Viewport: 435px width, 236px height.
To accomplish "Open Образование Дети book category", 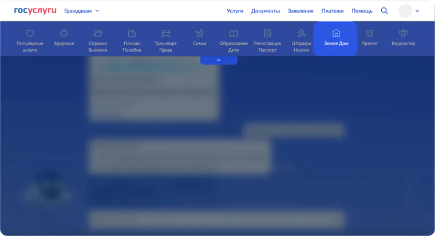I will click(x=234, y=41).
